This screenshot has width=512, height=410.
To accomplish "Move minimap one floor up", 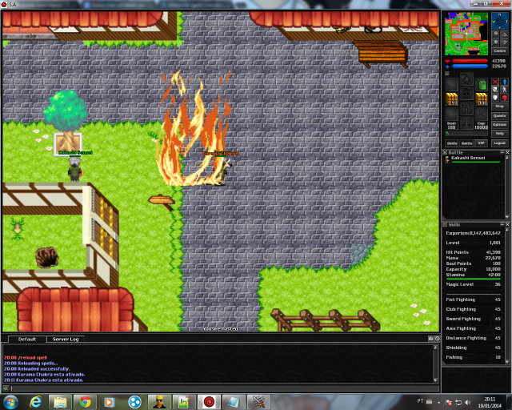I will click(x=504, y=34).
